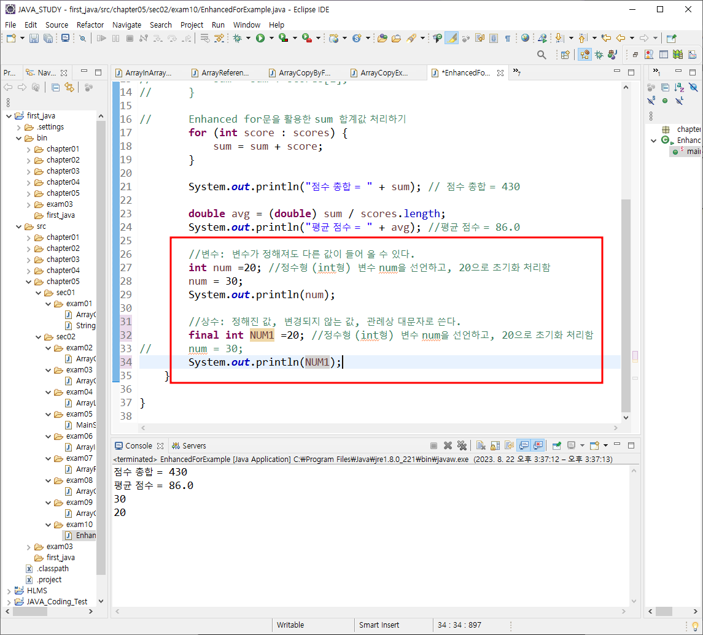This screenshot has width=703, height=635.
Task: Open the Terminal toolbar icon
Action: (x=66, y=39)
